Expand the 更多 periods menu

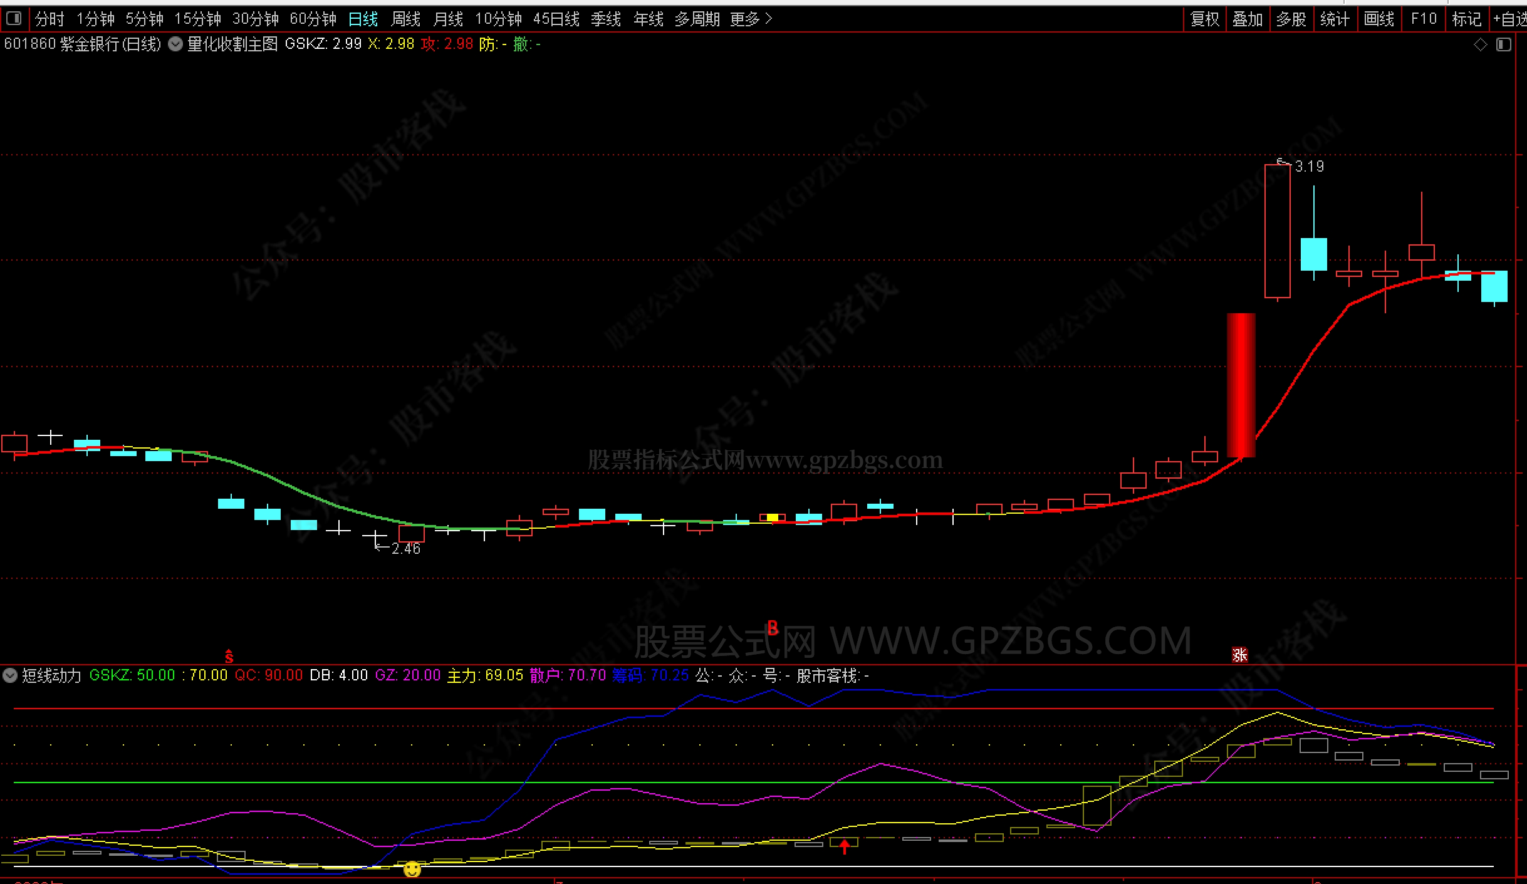(751, 19)
